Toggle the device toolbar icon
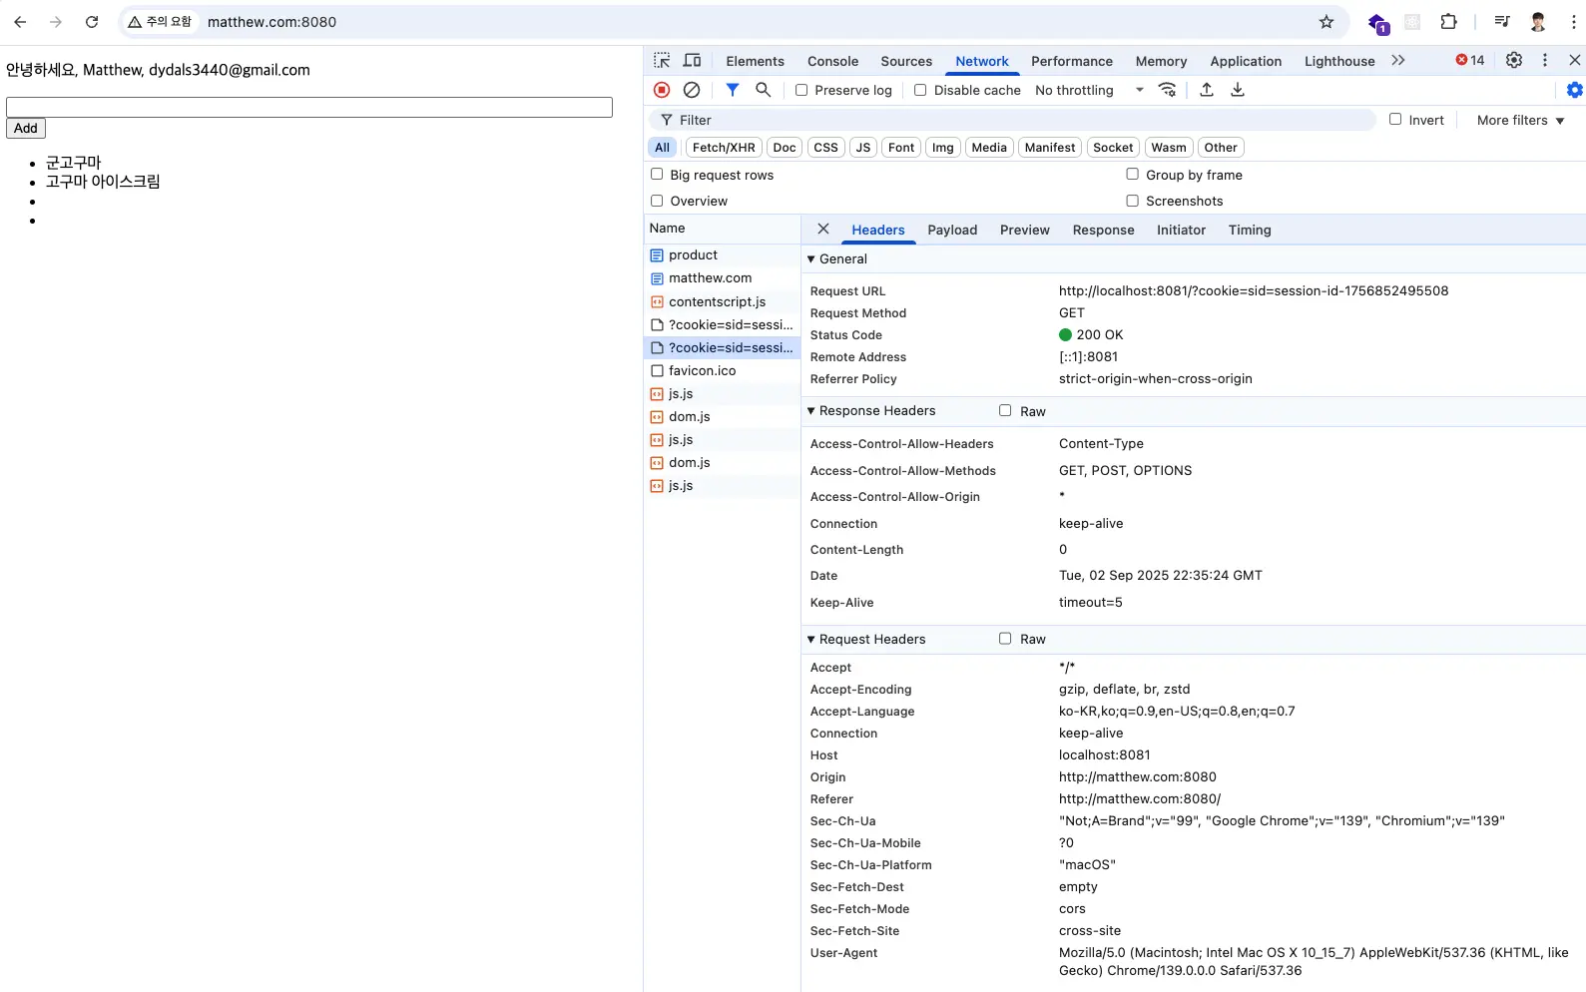This screenshot has width=1586, height=992. [692, 61]
